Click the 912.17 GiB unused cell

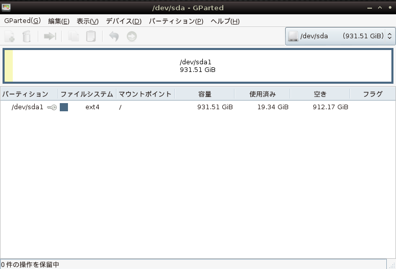pos(330,107)
